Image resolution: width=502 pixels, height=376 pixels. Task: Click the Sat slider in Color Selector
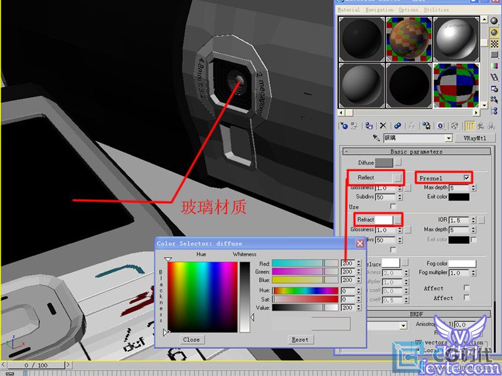305,300
